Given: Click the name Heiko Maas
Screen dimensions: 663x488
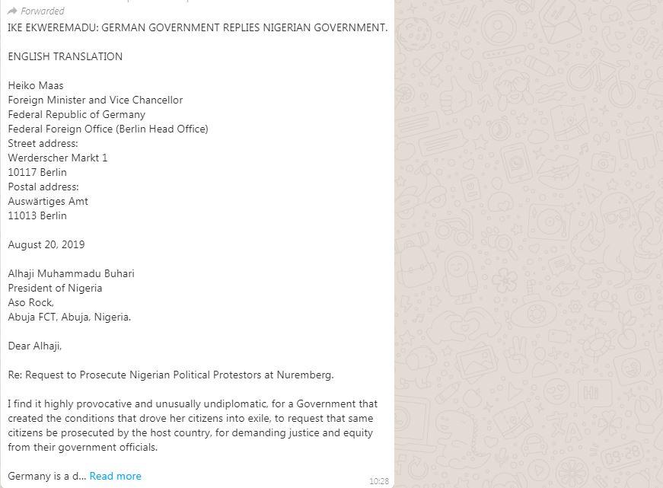Looking at the screenshot, I should tap(36, 85).
